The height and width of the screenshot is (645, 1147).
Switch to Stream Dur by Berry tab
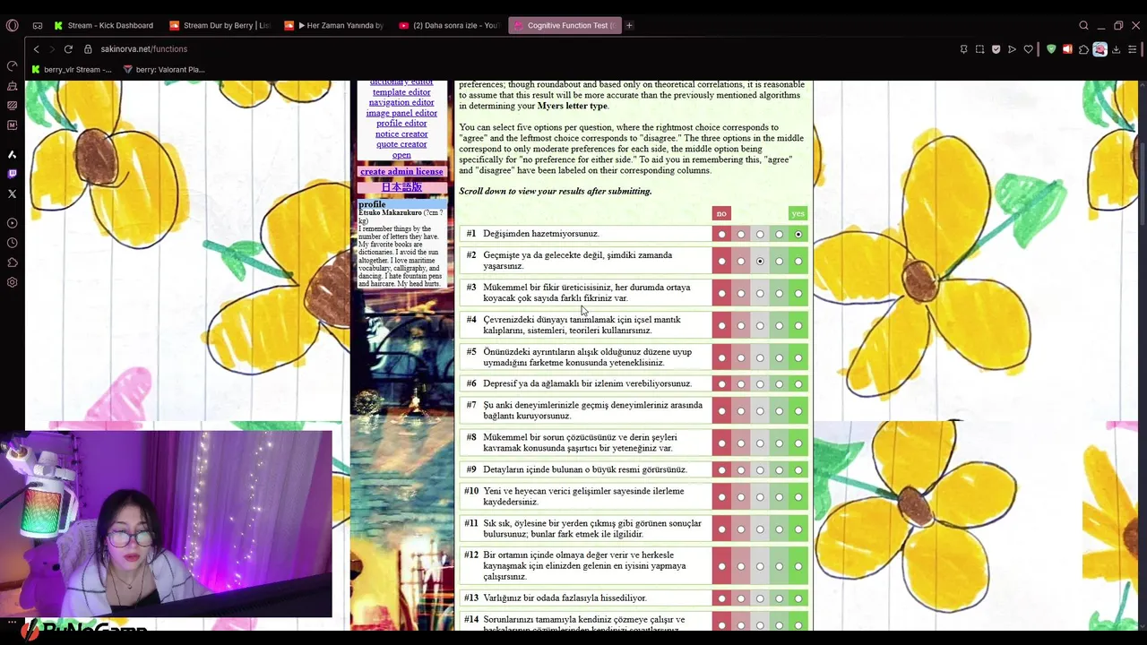220,25
